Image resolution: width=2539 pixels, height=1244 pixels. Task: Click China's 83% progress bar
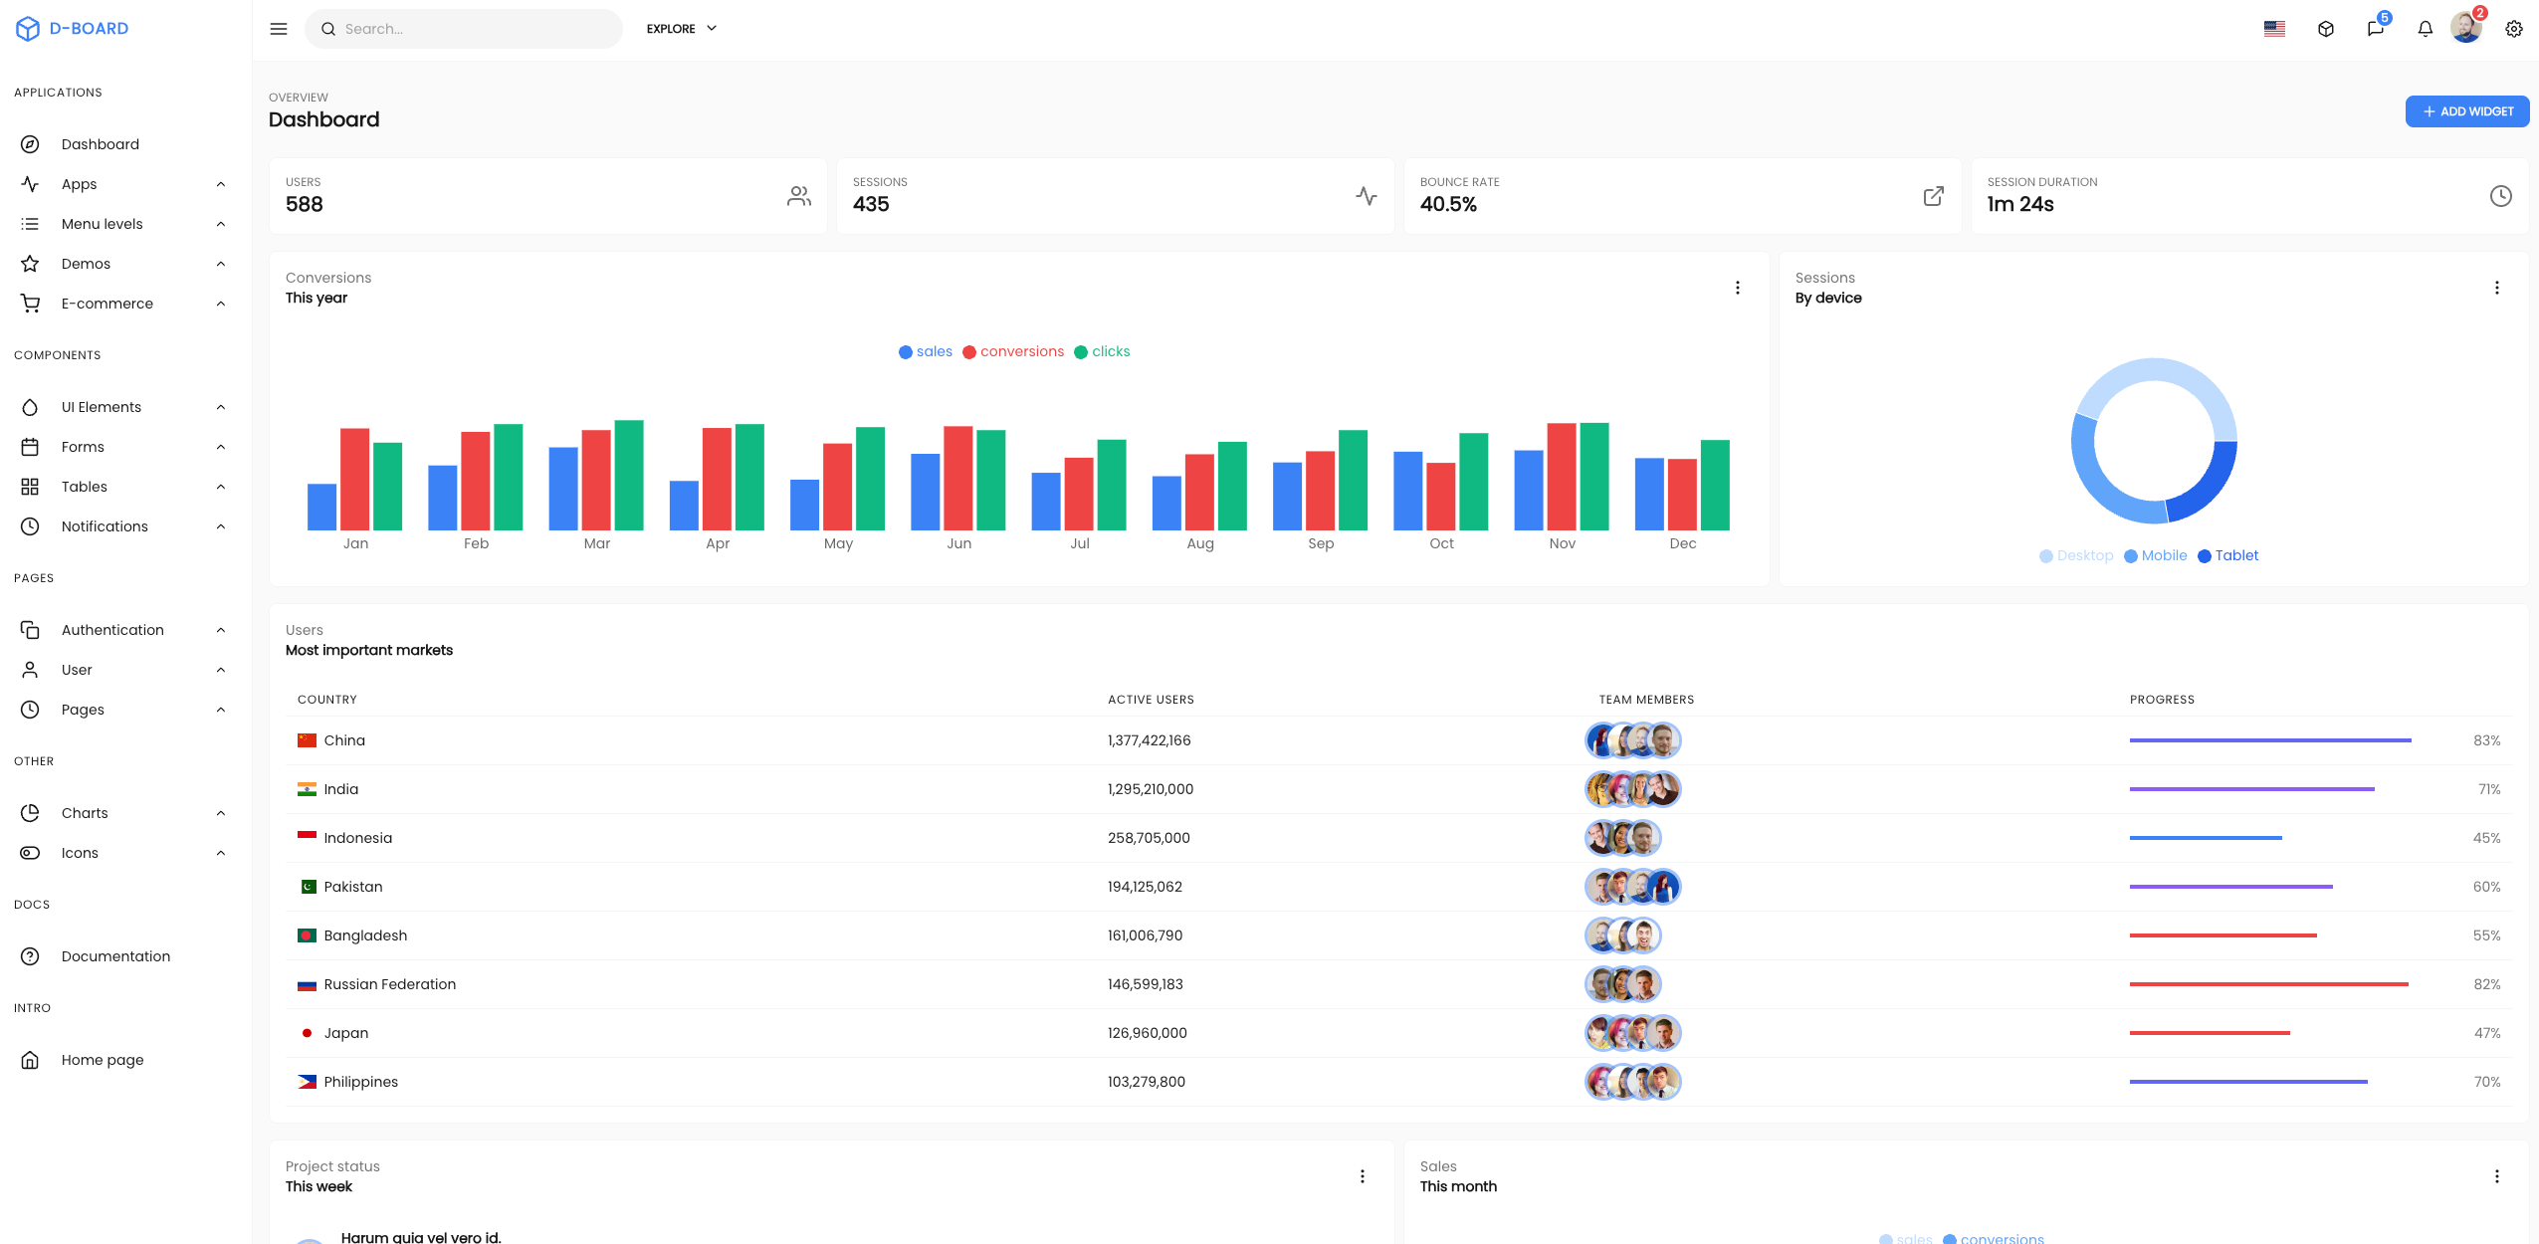click(x=2270, y=740)
